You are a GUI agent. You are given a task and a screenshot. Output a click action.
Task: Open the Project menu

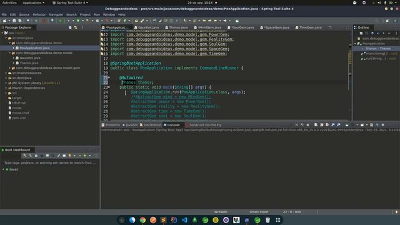click(85, 14)
